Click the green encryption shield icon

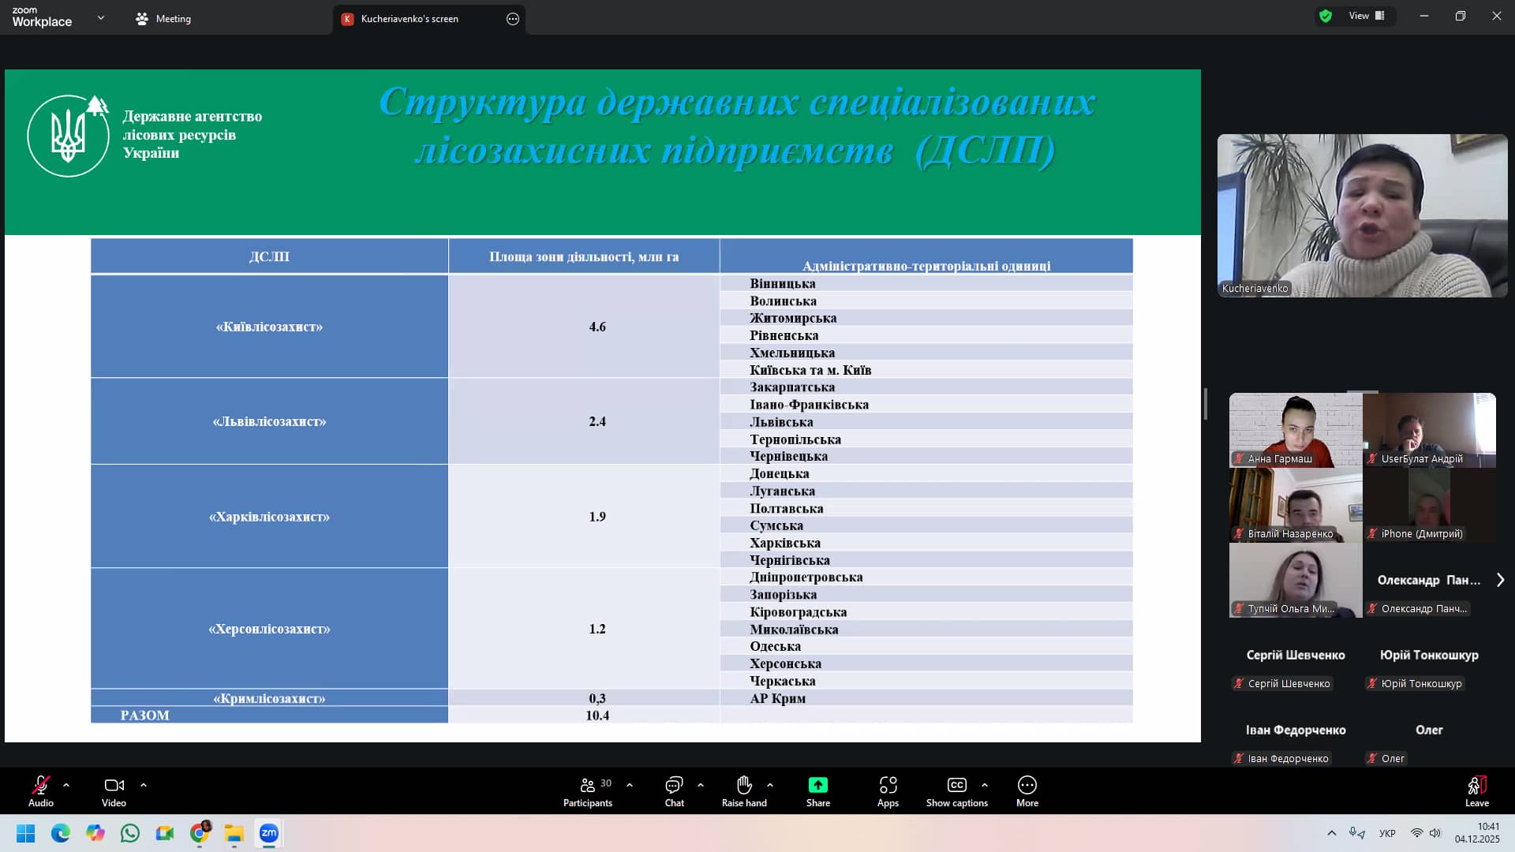(1326, 16)
